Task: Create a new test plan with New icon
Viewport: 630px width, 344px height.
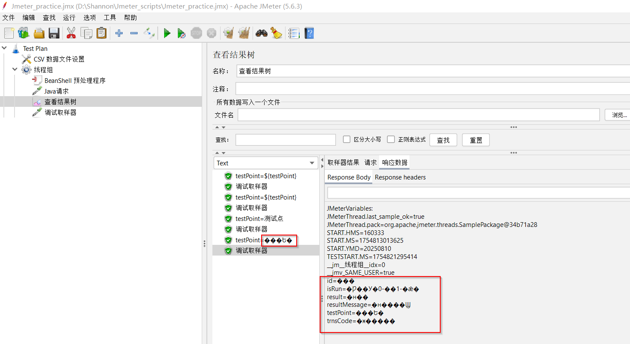Action: 9,33
